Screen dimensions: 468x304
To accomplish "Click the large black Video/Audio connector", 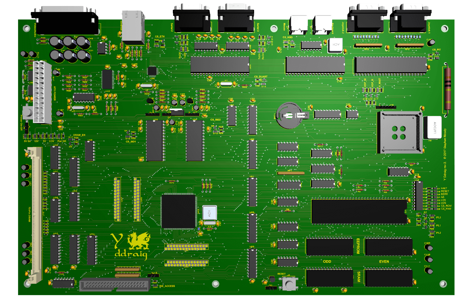I will pyautogui.click(x=64, y=21).
